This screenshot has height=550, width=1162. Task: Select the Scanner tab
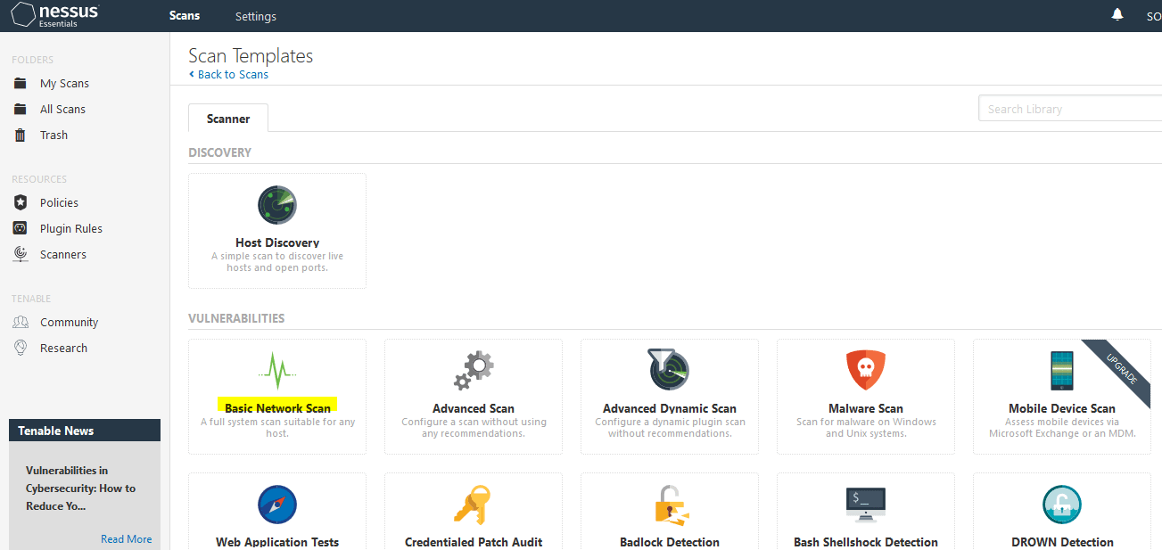click(x=228, y=119)
